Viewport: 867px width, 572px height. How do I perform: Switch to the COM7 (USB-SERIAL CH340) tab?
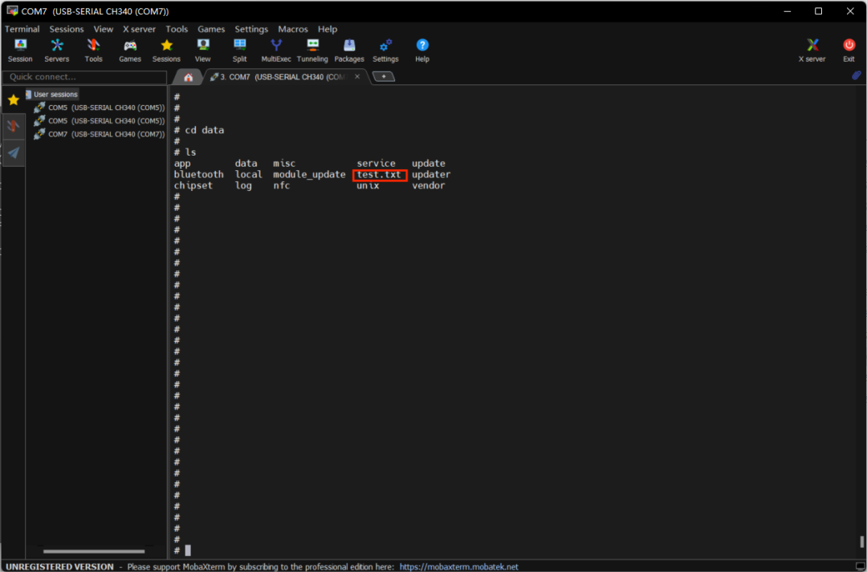[x=283, y=77]
